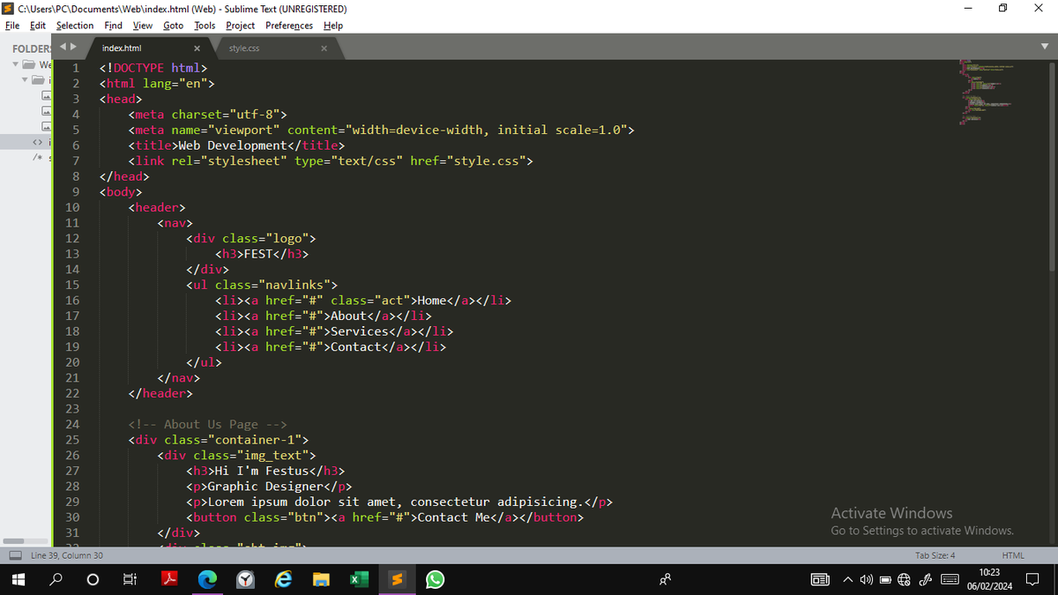Open the WhatsApp taskbar icon
1058x595 pixels.
pos(435,579)
